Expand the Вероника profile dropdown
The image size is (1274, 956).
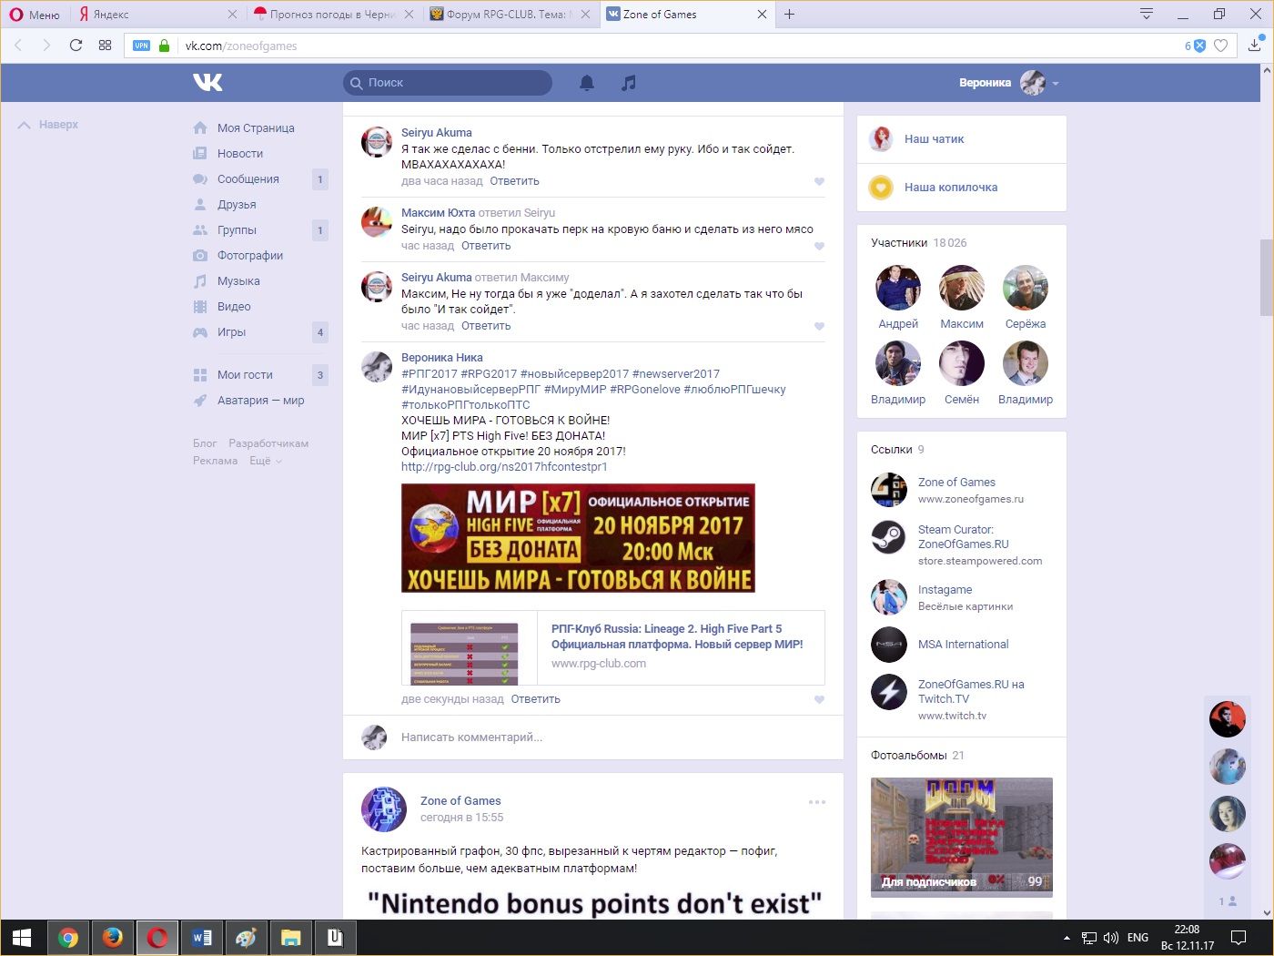[1056, 83]
